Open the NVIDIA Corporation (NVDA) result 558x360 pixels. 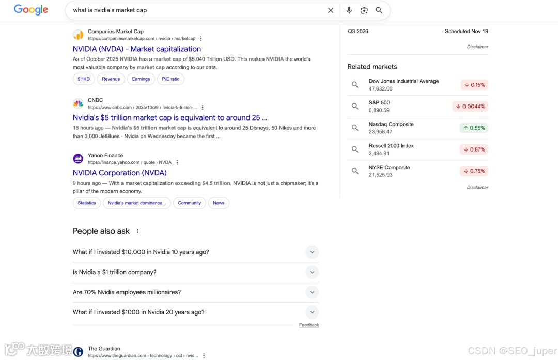click(x=120, y=173)
